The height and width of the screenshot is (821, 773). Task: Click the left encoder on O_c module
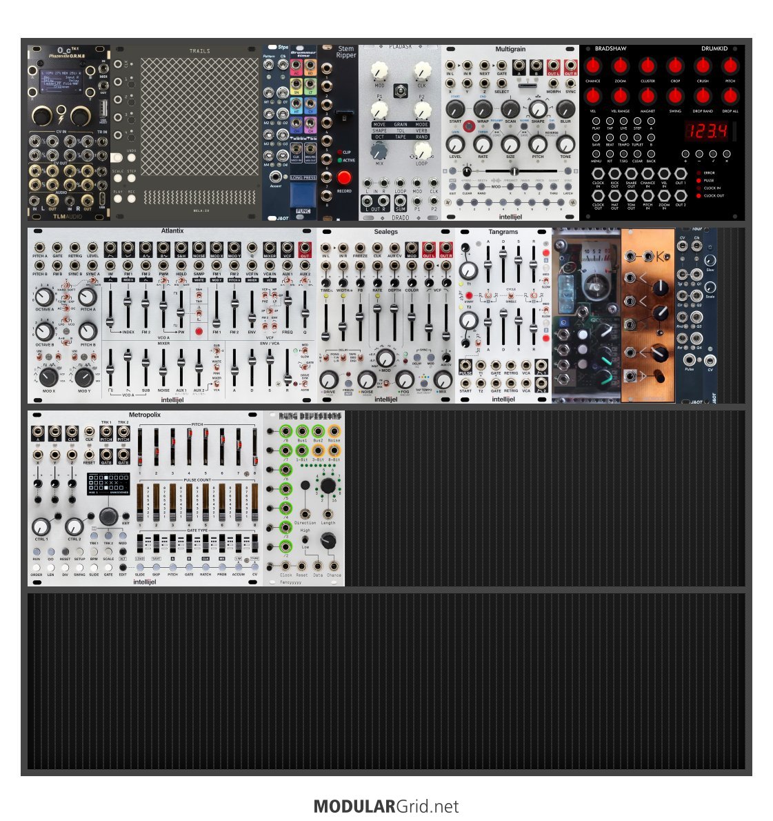point(42,115)
